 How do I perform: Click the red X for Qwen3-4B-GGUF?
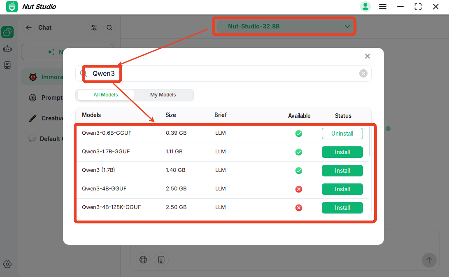click(x=299, y=189)
